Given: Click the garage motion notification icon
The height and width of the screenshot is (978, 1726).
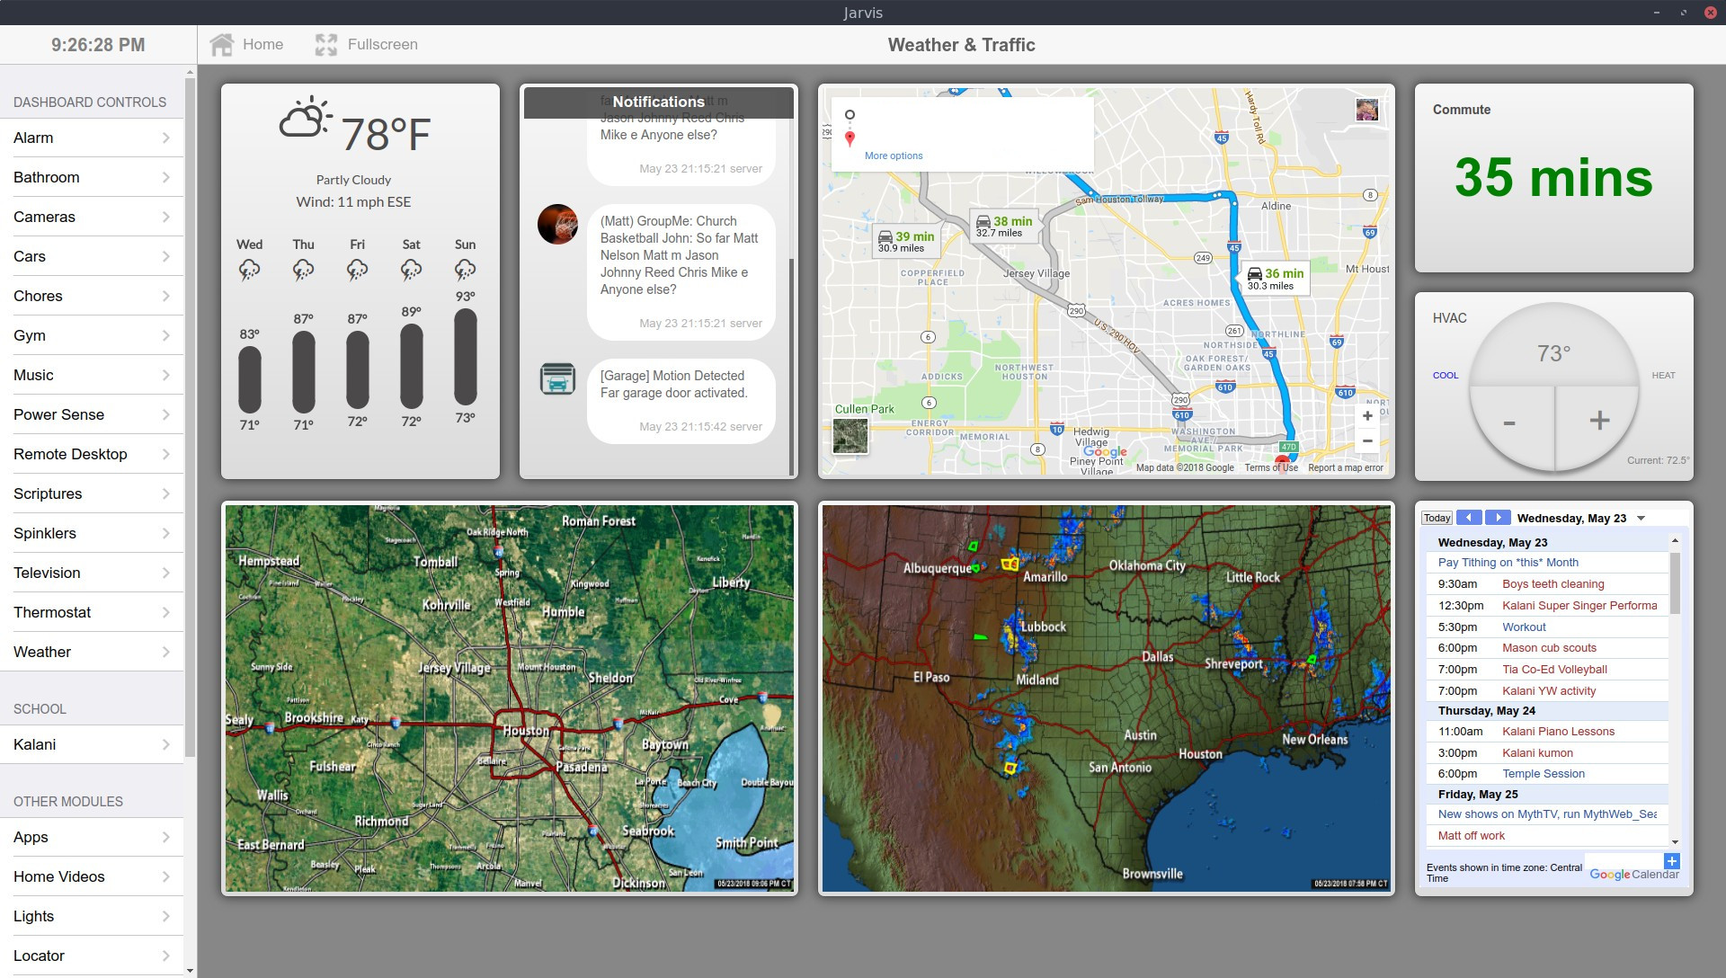Looking at the screenshot, I should [557, 379].
